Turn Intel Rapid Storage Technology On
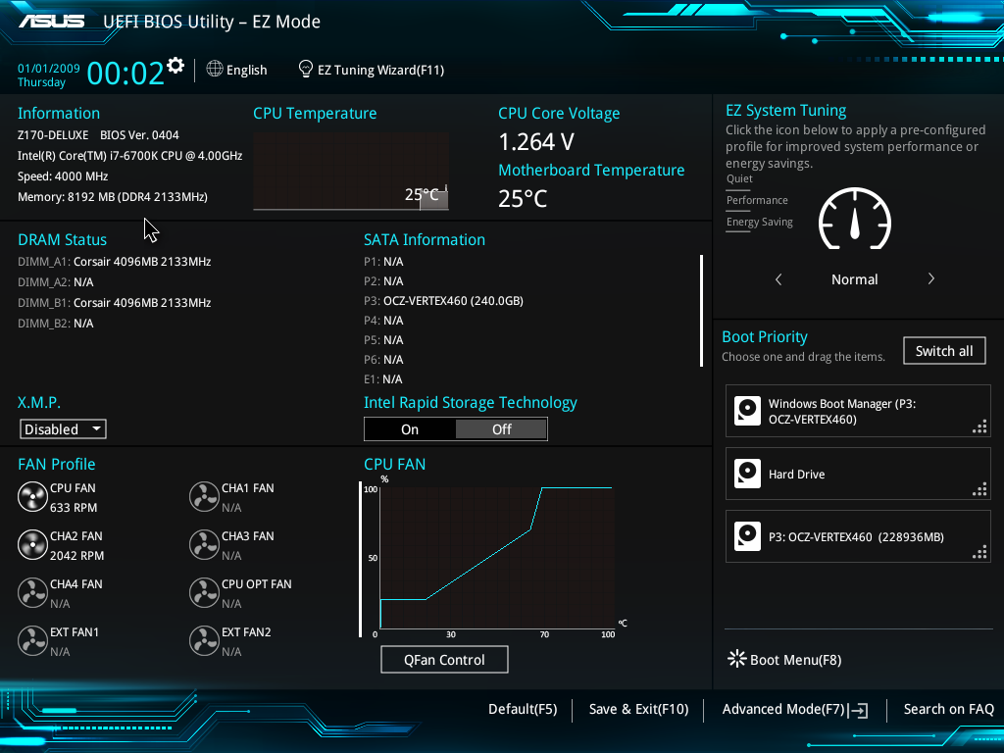Screen dimensions: 1004x753 (x=410, y=429)
